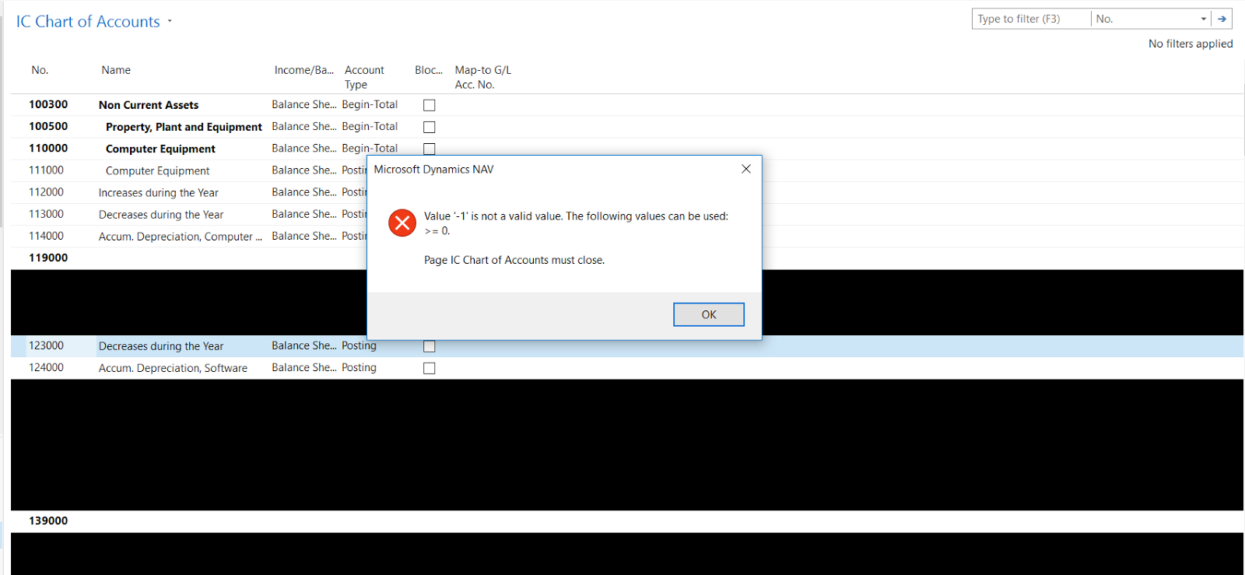1245x575 pixels.
Task: Close the Microsoft Dynamics NAV dialog
Action: 746,169
